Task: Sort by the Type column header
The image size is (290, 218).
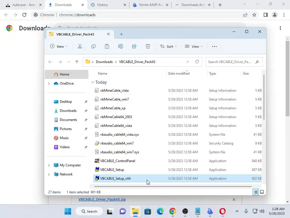Action: click(x=212, y=74)
